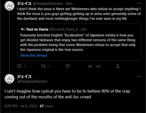Like the tweet with heart icon

tap(68, 66)
